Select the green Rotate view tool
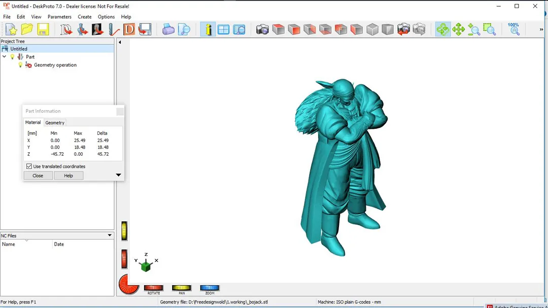 click(442, 29)
